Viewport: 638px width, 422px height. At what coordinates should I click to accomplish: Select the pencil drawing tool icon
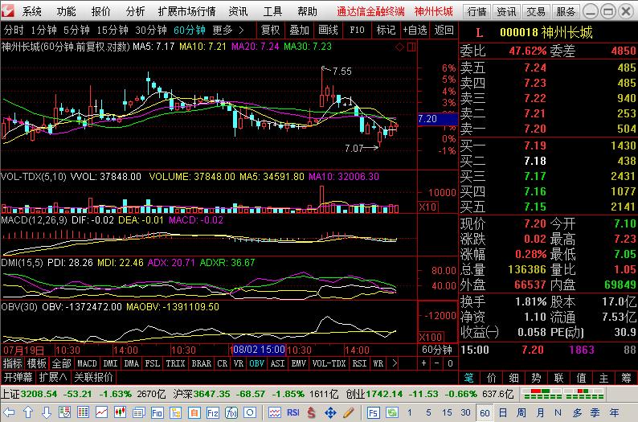pos(348,412)
